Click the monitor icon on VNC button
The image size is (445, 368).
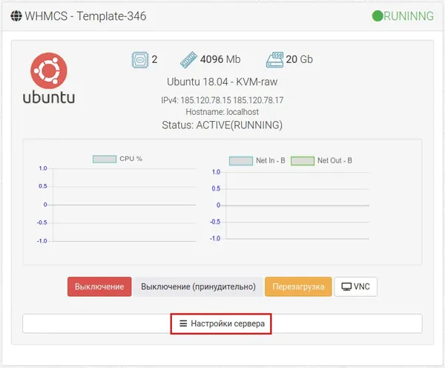pos(346,287)
